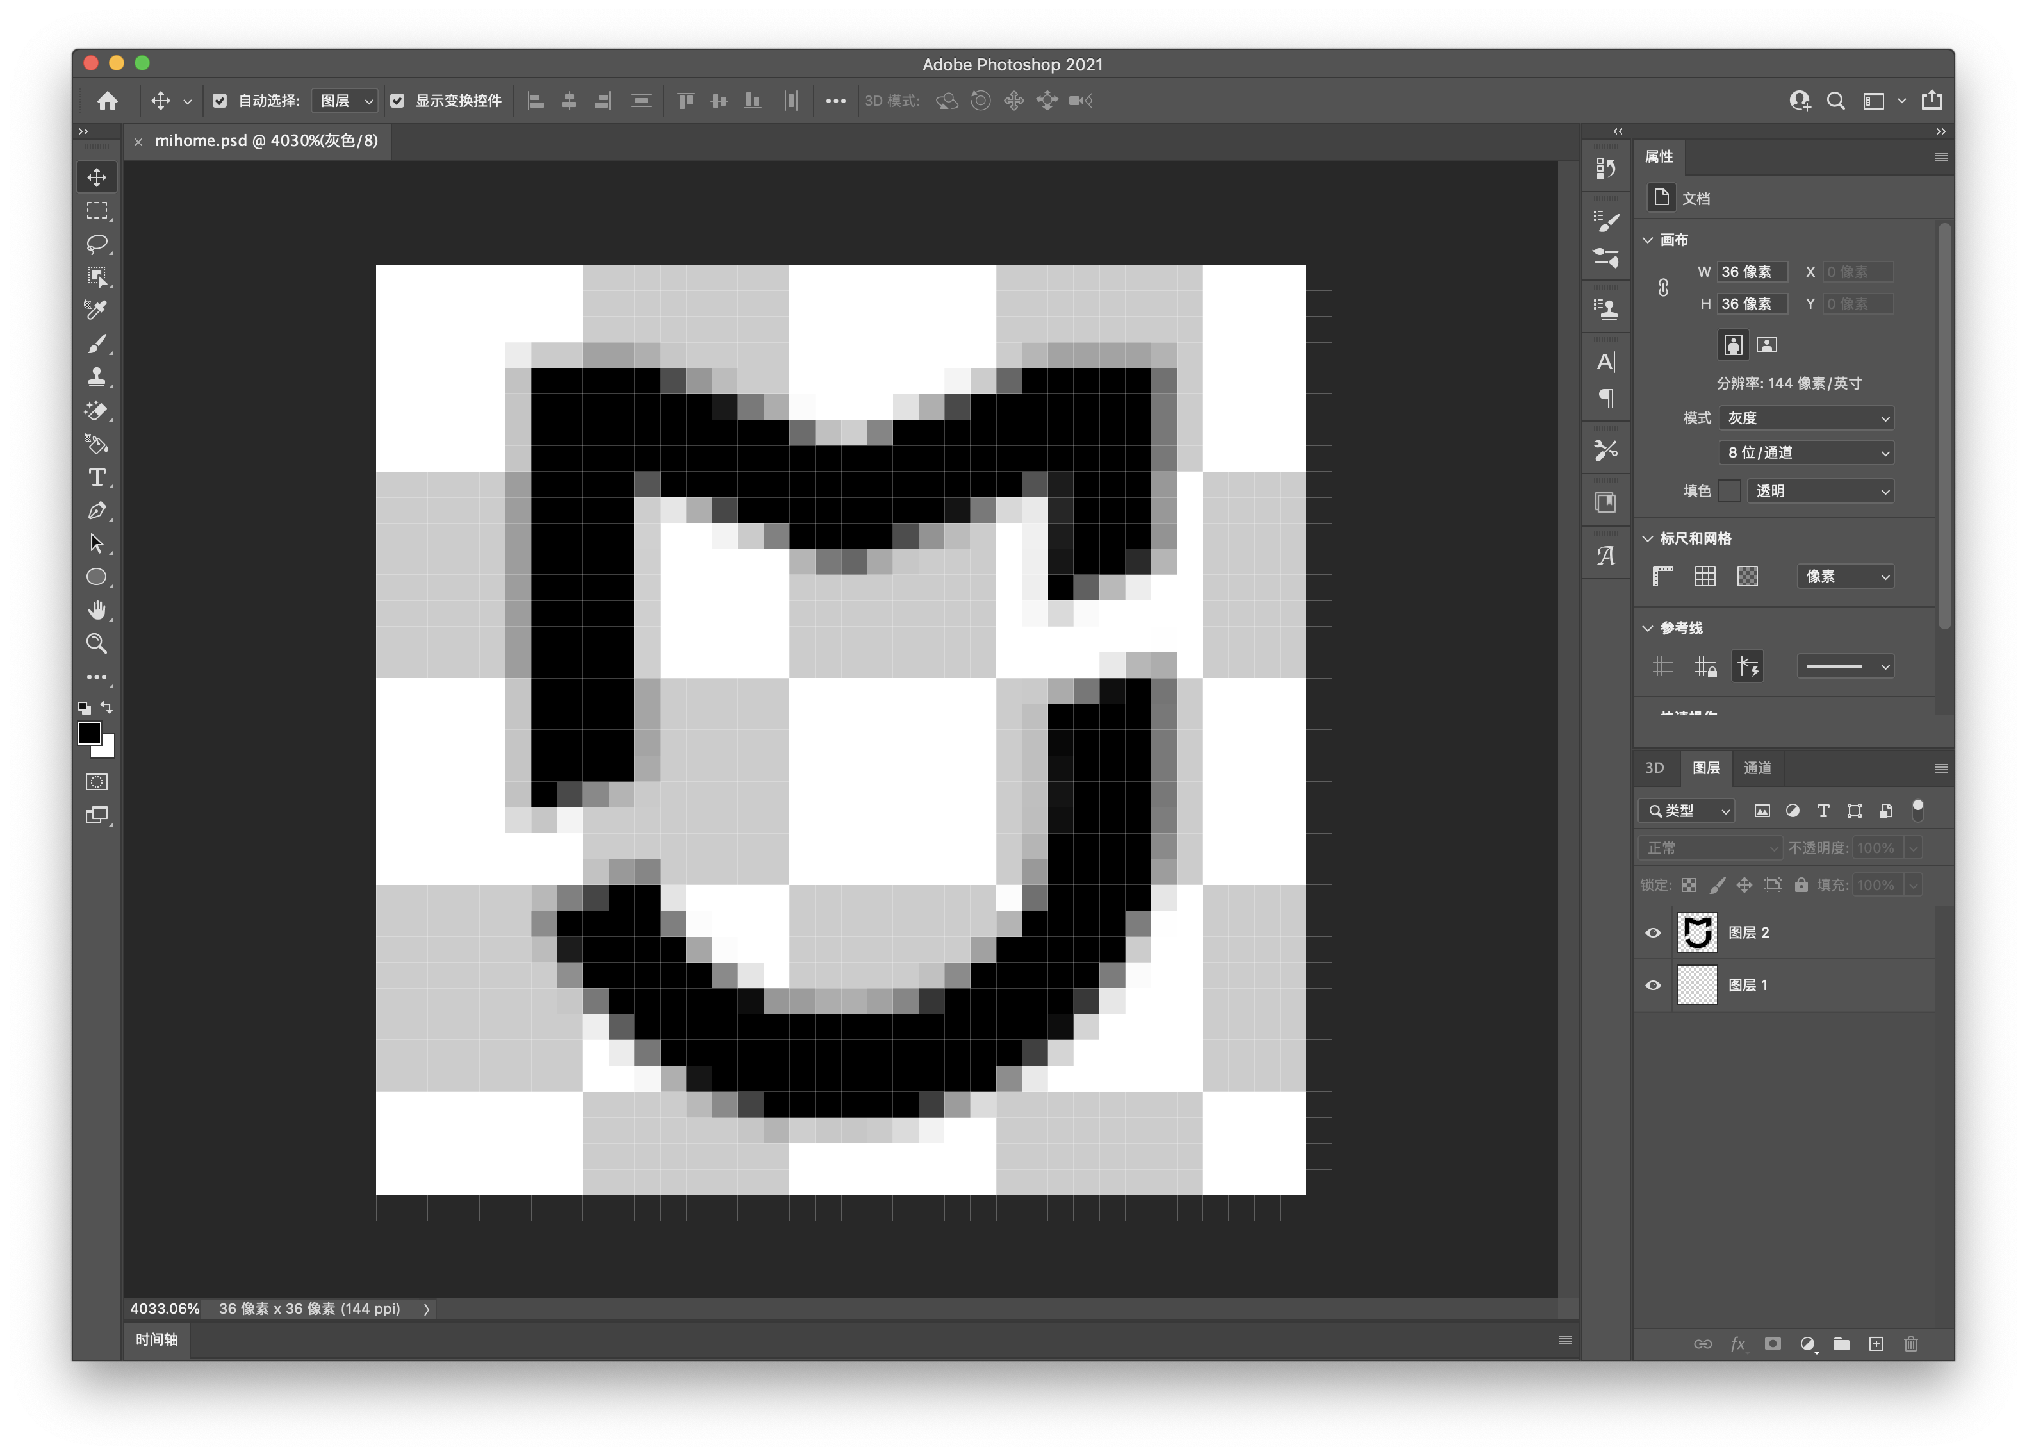The image size is (2027, 1456).
Task: Collapse the 标尺和网格 section
Action: 1648,539
